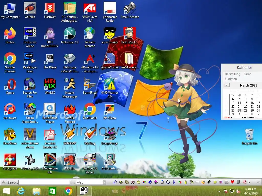The image size is (262, 196).
Task: Launch the Ad-aware shortcut
Action: pyautogui.click(x=10, y=111)
